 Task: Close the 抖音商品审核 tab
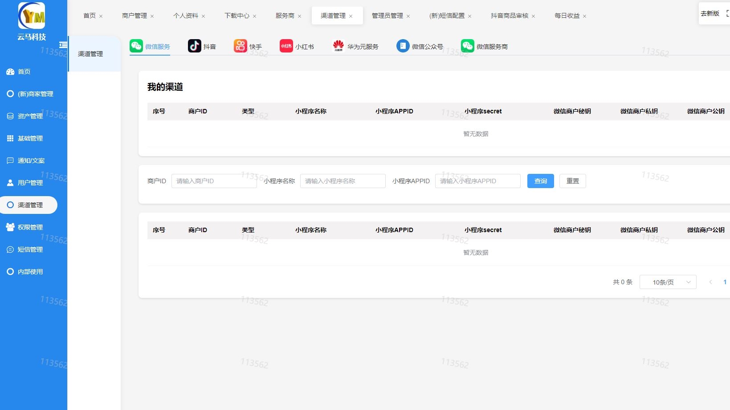[x=533, y=16]
